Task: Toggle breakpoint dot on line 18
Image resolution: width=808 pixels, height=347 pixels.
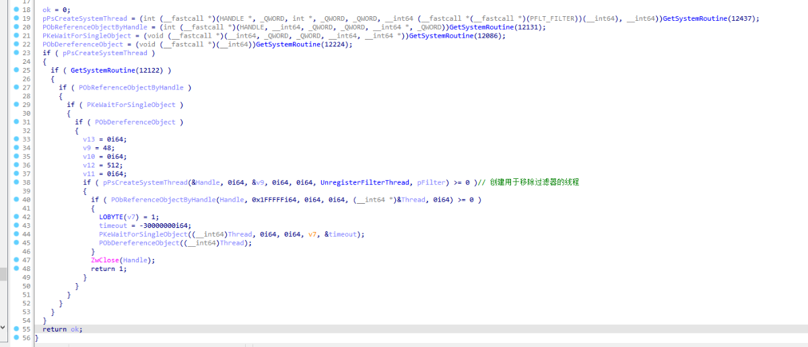Action: (x=16, y=10)
